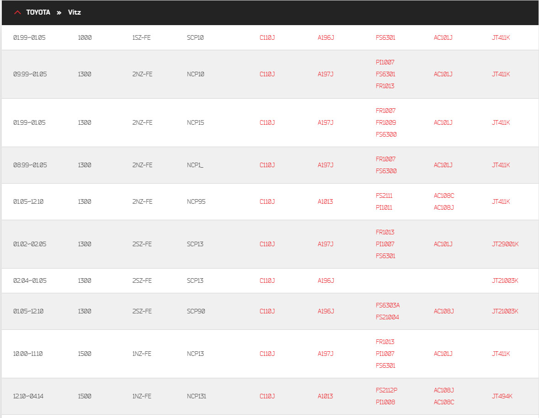Open AC108J link in the NCP131 row
Screen dimensions: 539x418
(443, 390)
